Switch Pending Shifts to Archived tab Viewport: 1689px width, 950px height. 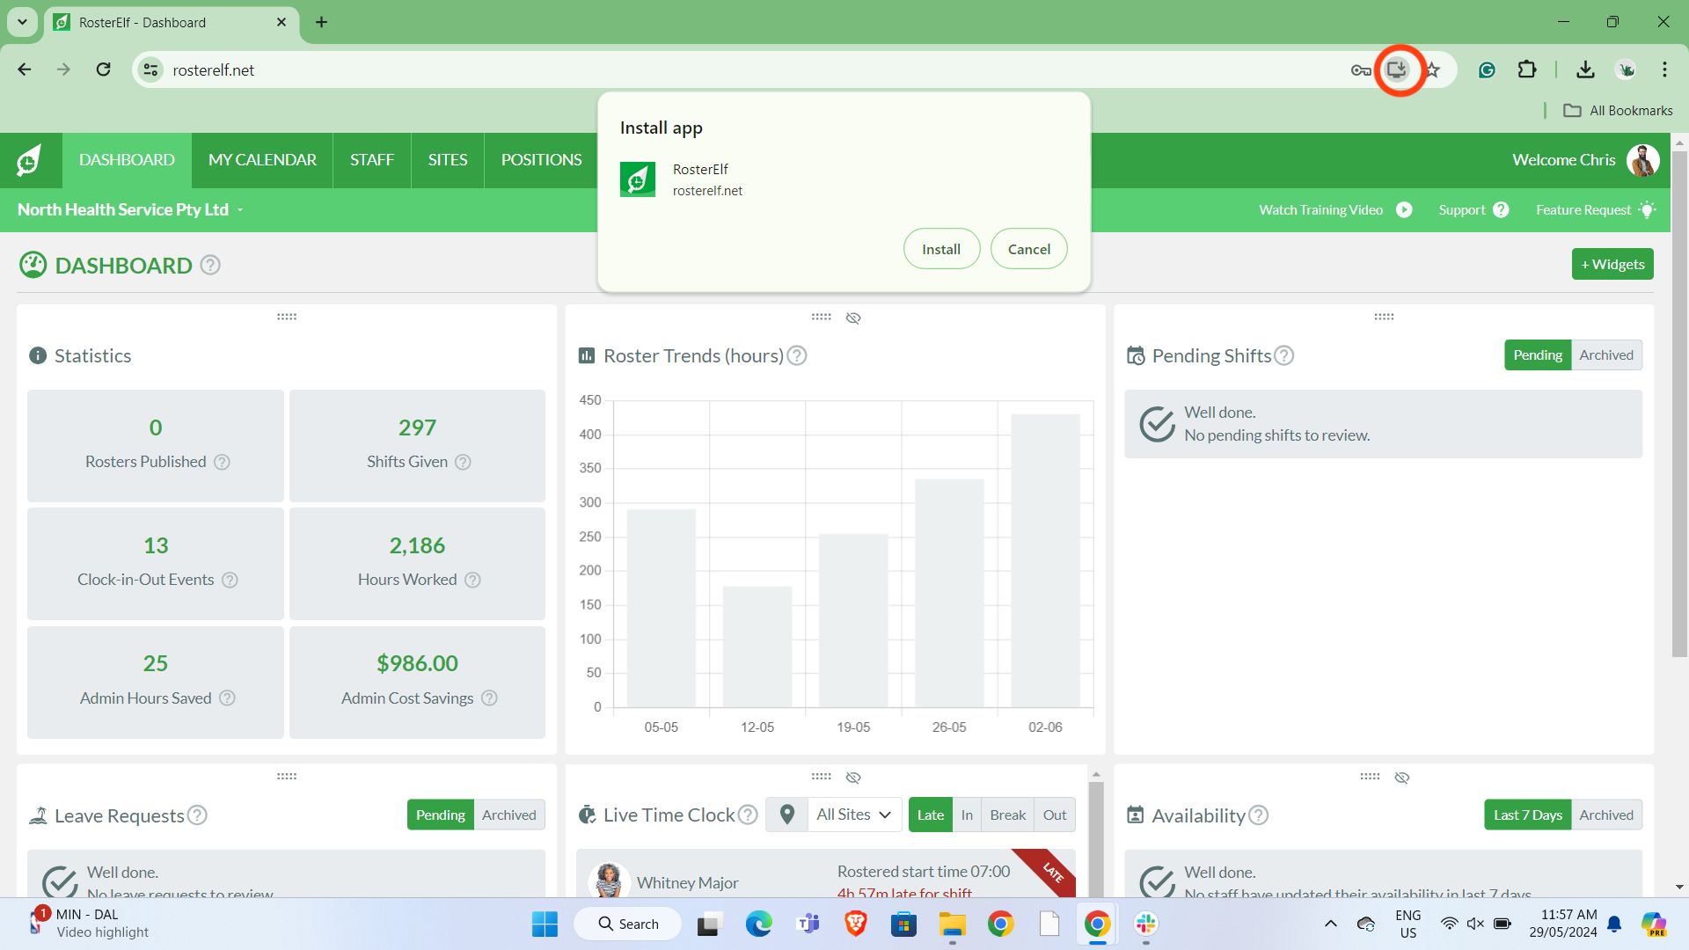pos(1605,355)
